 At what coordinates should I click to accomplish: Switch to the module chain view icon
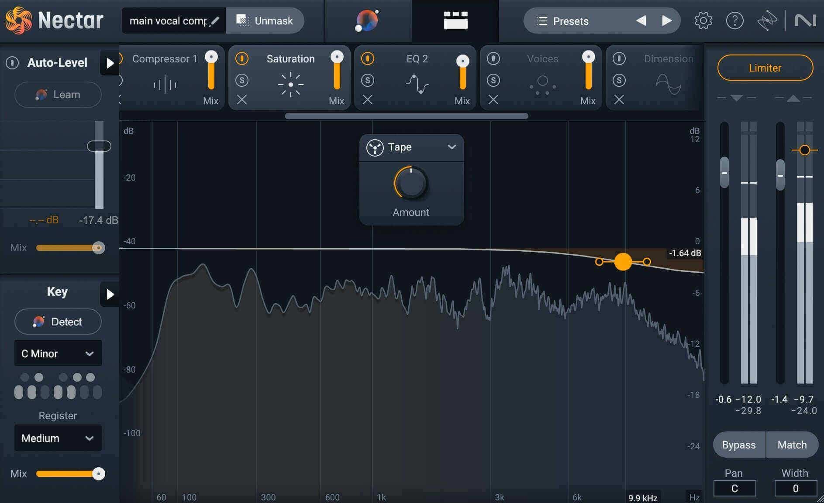pos(455,21)
